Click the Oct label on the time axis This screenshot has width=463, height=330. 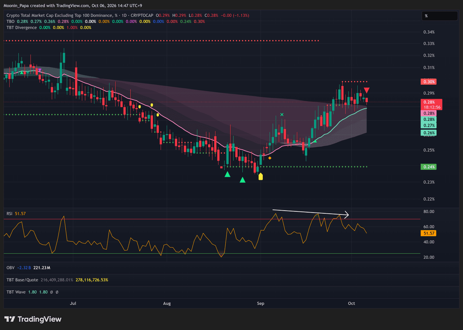pyautogui.click(x=351, y=303)
